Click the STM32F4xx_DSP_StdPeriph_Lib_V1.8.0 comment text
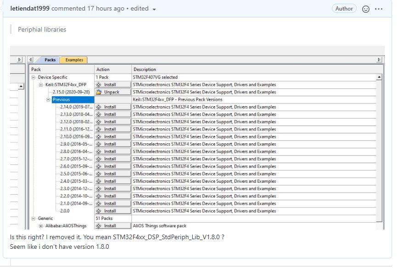 166,237
